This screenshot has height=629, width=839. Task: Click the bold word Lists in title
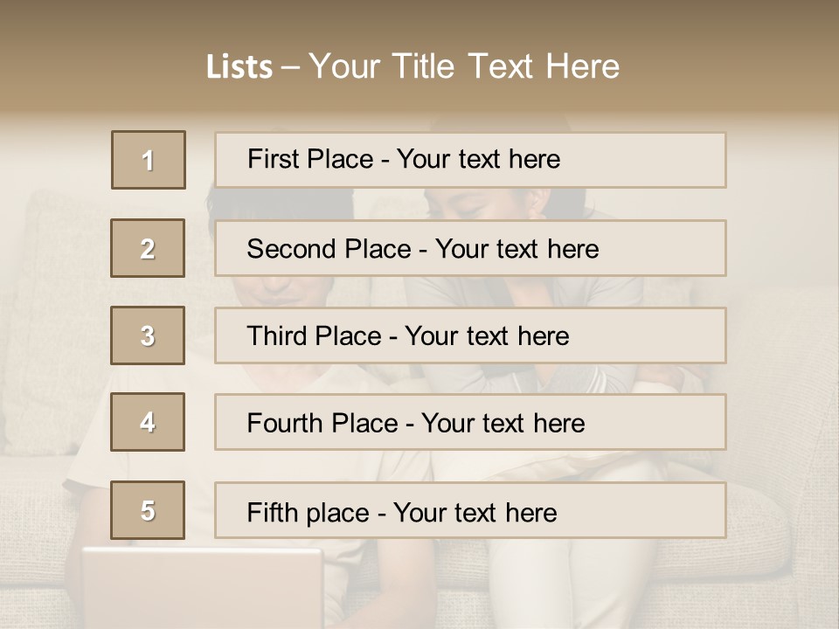[x=239, y=67]
